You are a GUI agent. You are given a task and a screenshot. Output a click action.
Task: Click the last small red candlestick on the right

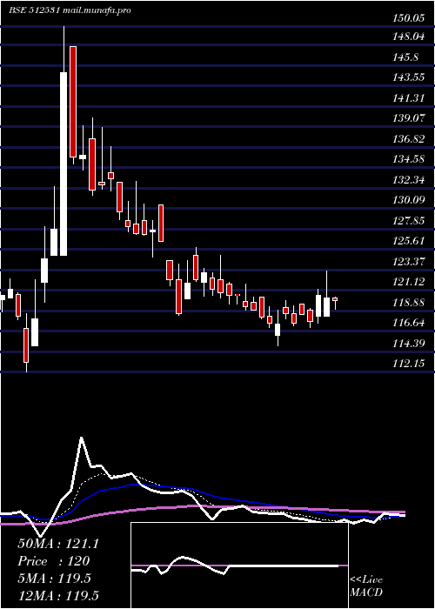pos(335,299)
